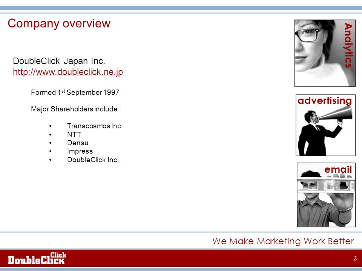Screen dimensions: 362x271
Task: Select the advertising megaphone image
Action: (x=325, y=125)
